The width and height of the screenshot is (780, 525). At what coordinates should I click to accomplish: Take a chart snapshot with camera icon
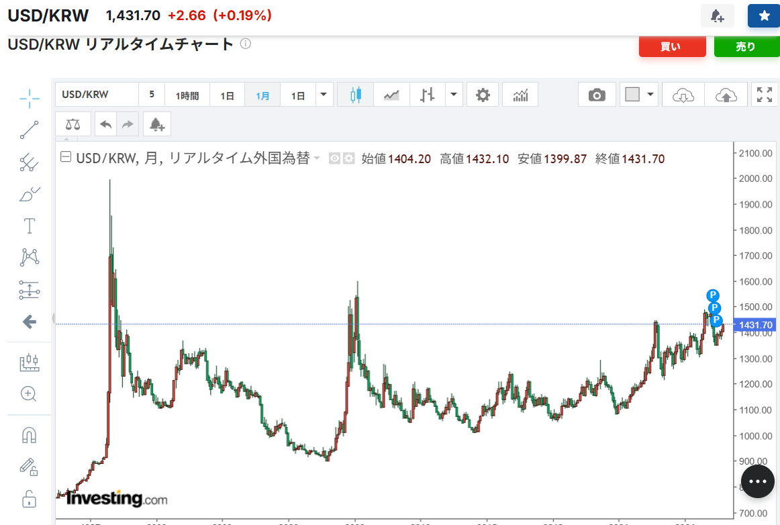pos(597,95)
